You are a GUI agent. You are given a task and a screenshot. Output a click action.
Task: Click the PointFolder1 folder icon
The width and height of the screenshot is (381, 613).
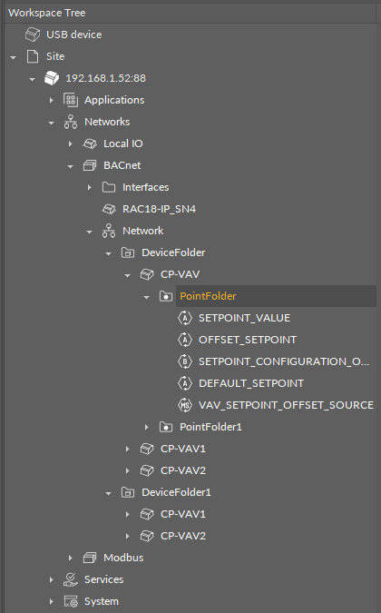coord(166,427)
